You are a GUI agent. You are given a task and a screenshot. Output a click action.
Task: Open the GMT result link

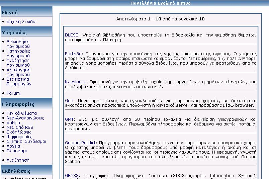69,119
